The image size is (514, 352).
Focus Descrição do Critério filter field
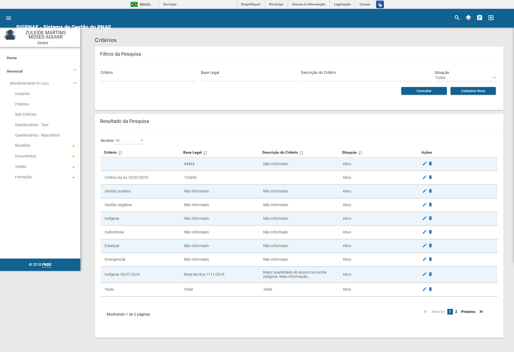pos(366,78)
